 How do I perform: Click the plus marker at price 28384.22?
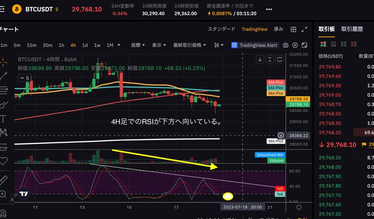281,135
